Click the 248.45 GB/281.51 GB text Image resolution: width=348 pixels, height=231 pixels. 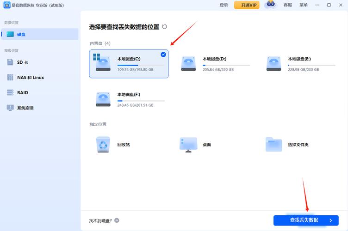point(136,105)
